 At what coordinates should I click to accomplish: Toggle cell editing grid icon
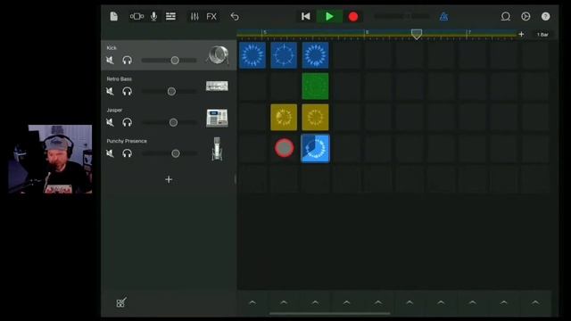pos(121,302)
